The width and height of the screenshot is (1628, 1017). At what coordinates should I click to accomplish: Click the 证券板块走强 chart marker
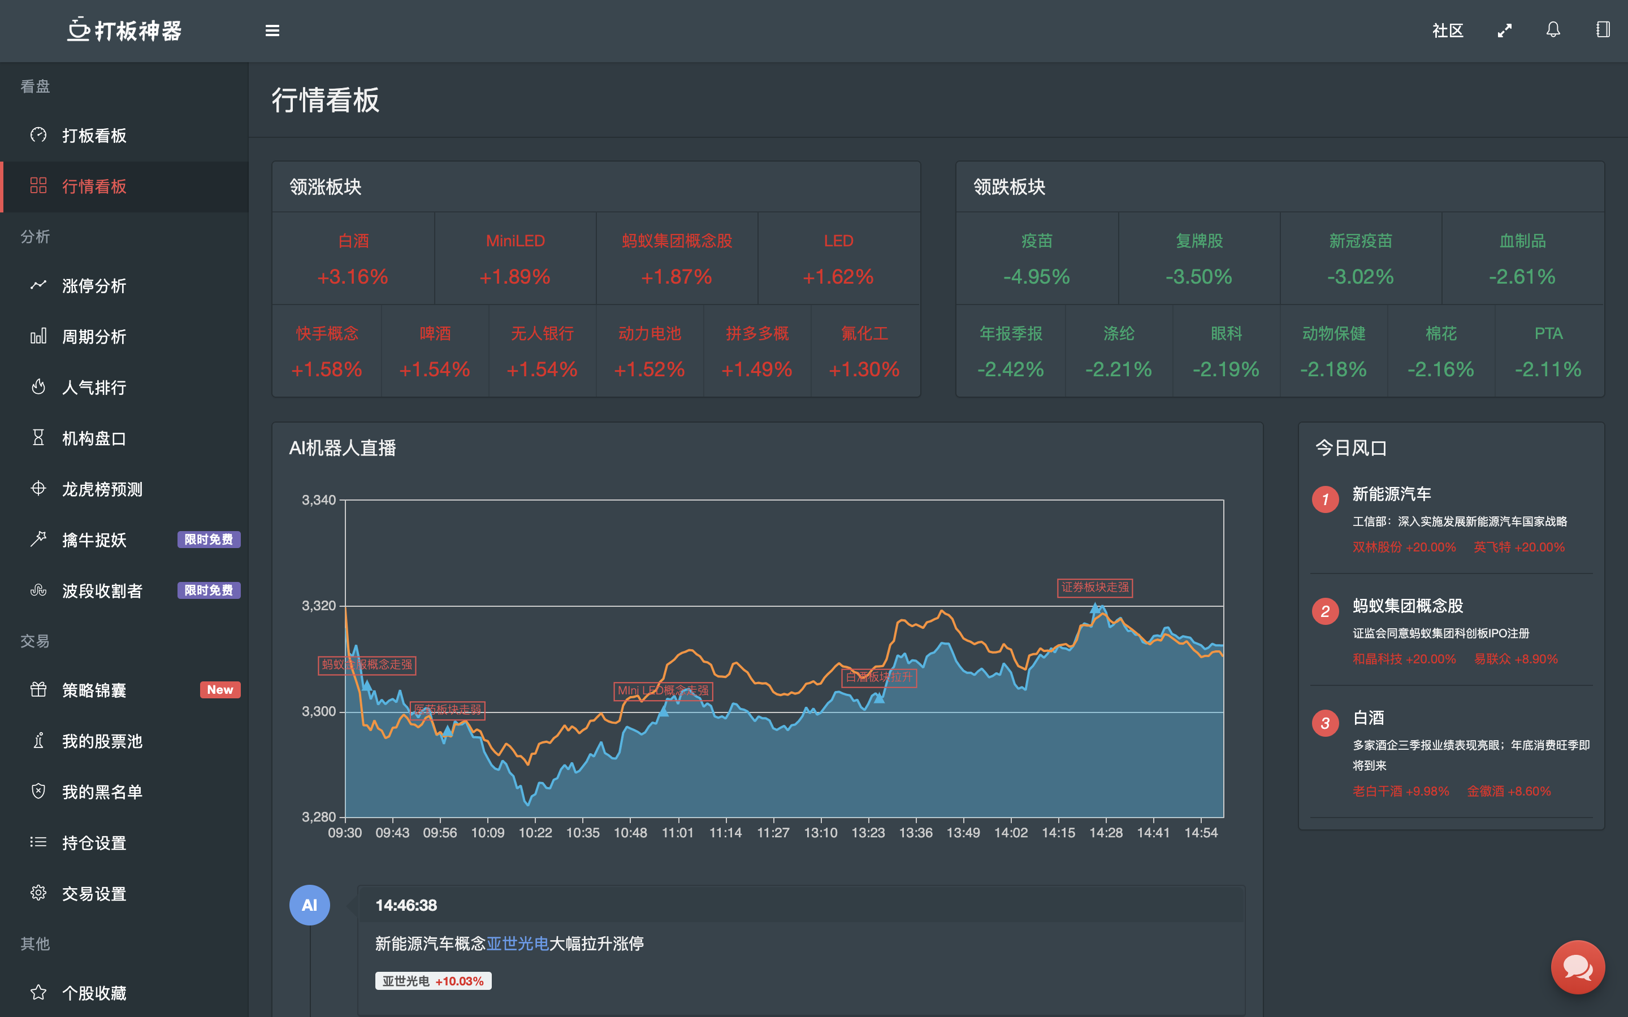pyautogui.click(x=1094, y=587)
